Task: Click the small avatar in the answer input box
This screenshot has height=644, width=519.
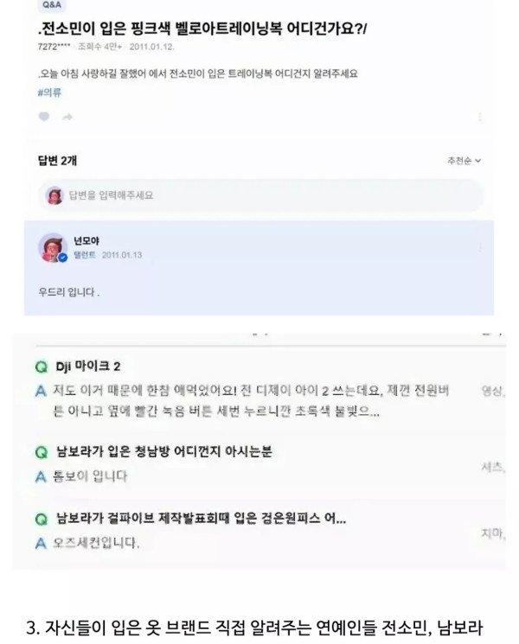Action: [x=54, y=196]
